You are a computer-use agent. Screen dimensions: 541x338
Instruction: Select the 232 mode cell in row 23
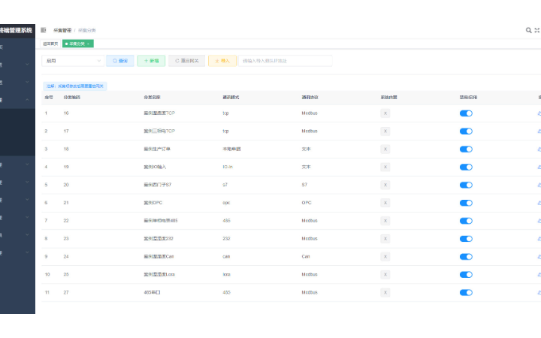pyautogui.click(x=226, y=239)
